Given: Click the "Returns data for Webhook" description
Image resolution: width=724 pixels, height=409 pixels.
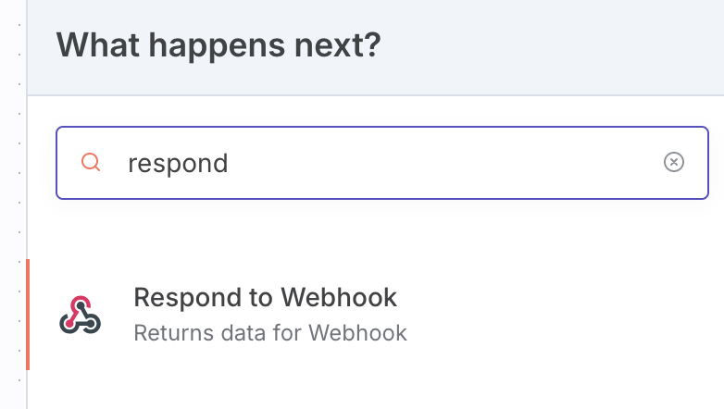Looking at the screenshot, I should [270, 332].
